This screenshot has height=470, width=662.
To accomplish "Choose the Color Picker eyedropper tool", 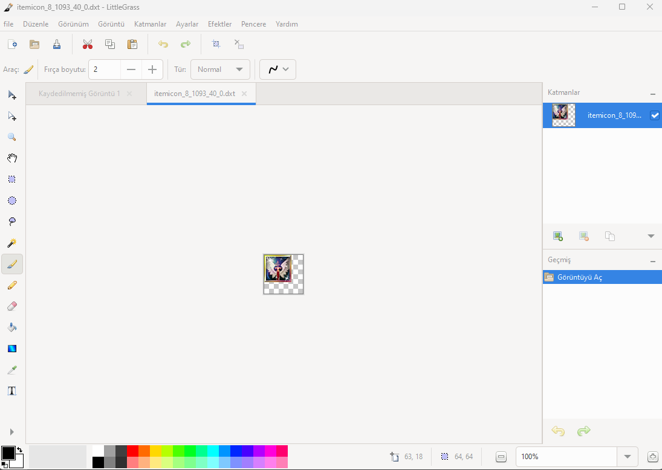I will pos(12,370).
